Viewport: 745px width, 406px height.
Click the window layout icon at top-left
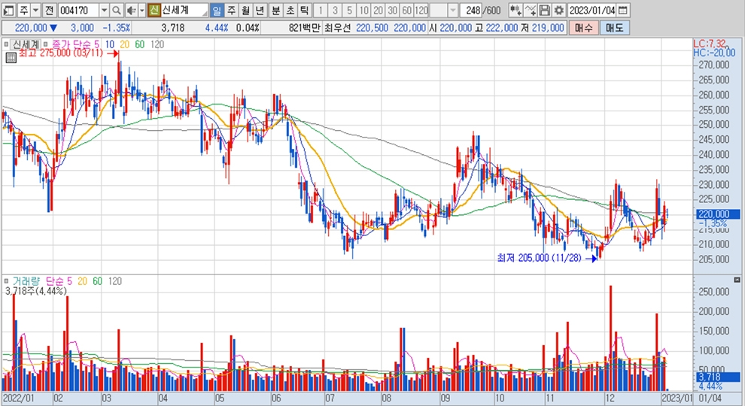point(8,11)
